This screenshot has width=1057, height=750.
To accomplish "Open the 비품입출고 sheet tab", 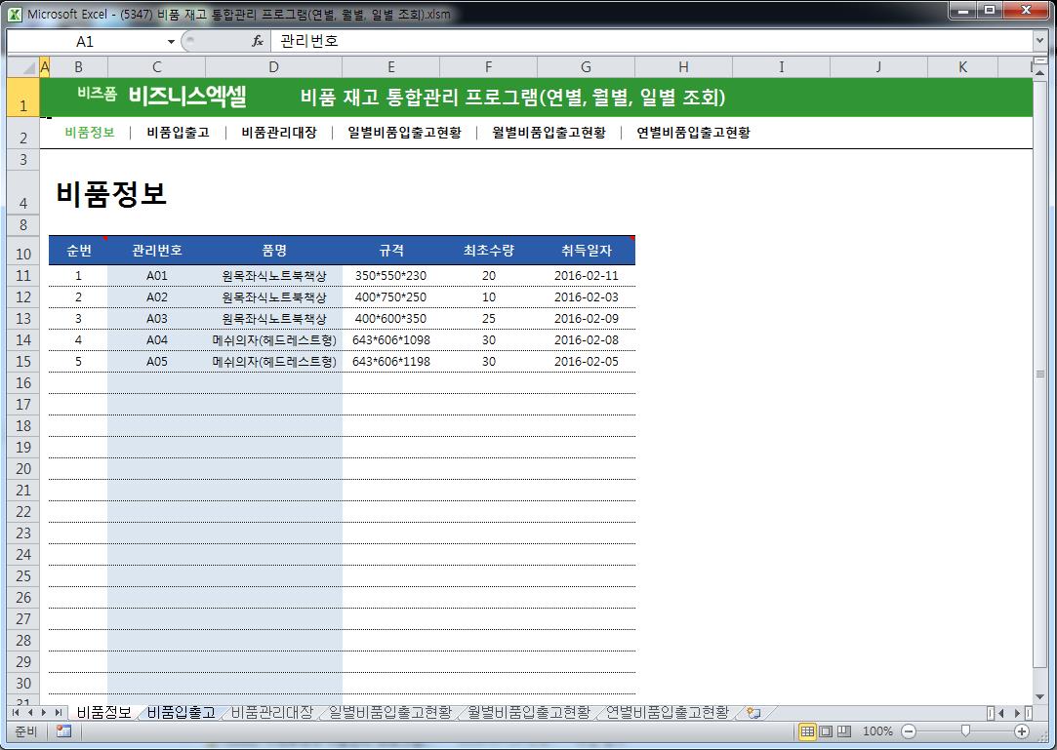I will coord(181,713).
